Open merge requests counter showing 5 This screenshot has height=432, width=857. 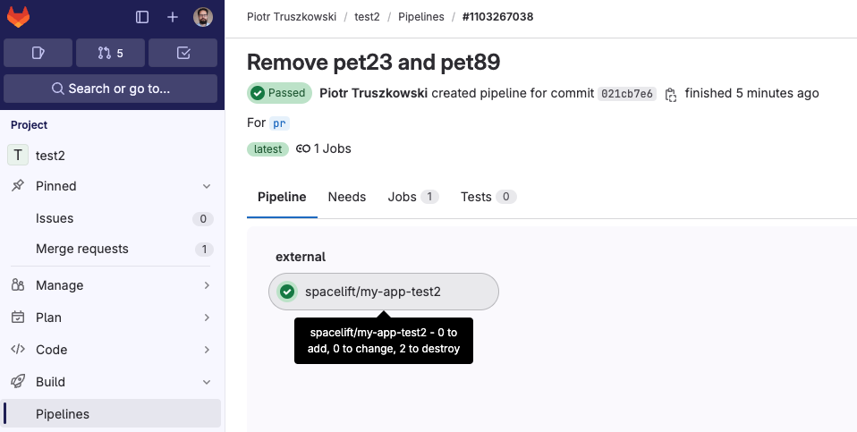tap(111, 53)
